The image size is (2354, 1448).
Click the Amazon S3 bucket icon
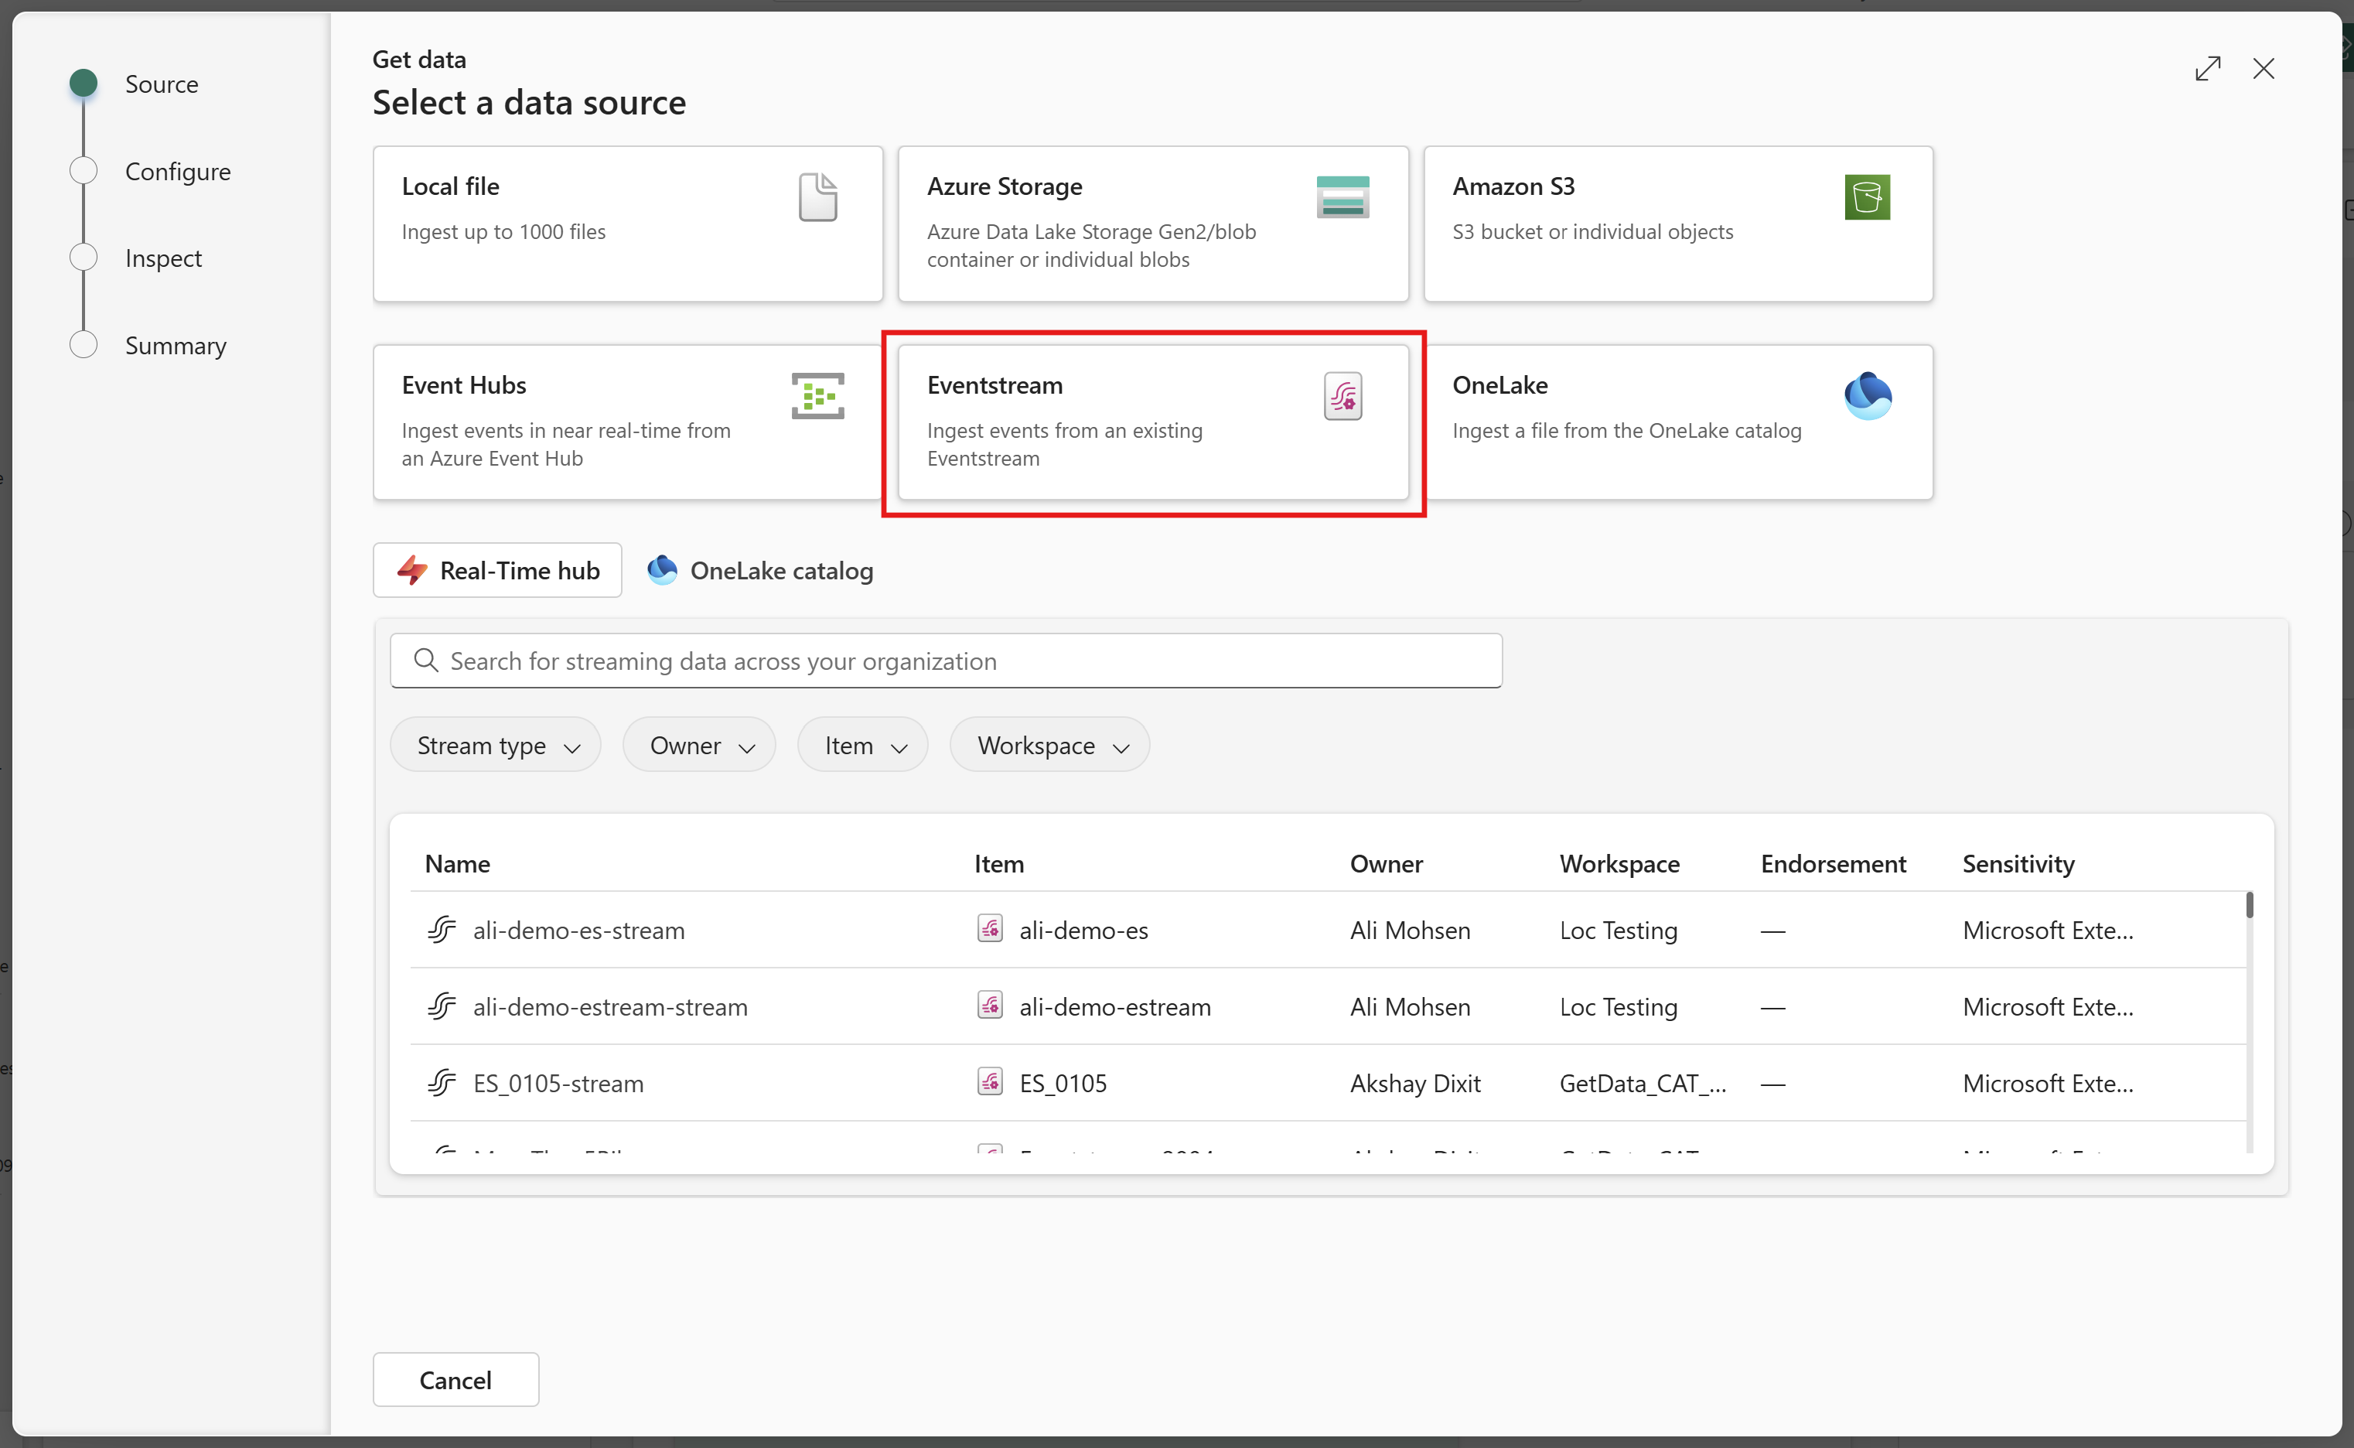point(1867,197)
